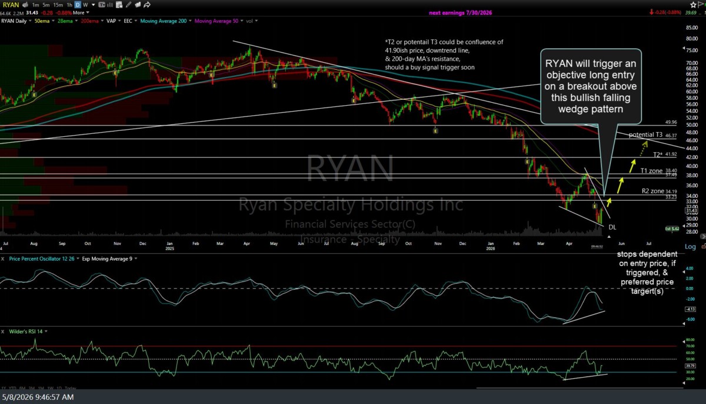Image resolution: width=706 pixels, height=404 pixels.
Task: Click the 39.69 value at top right
Action: tap(691, 12)
